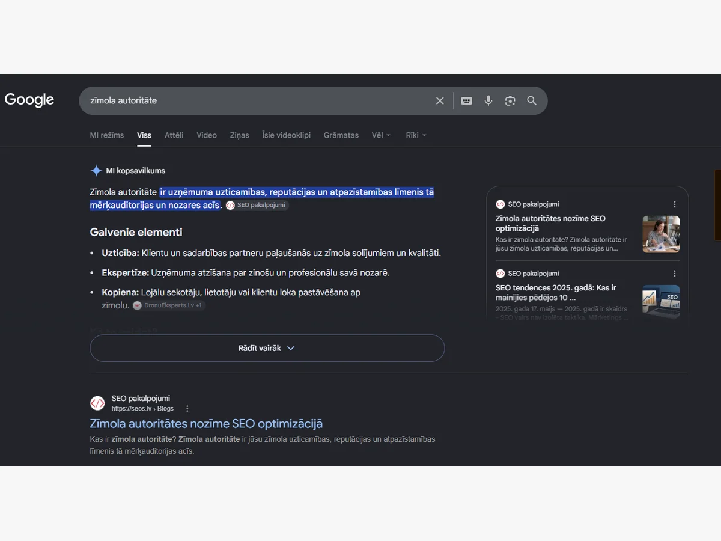Image resolution: width=721 pixels, height=541 pixels.
Task: Expand the Rīki dropdown
Action: [416, 135]
